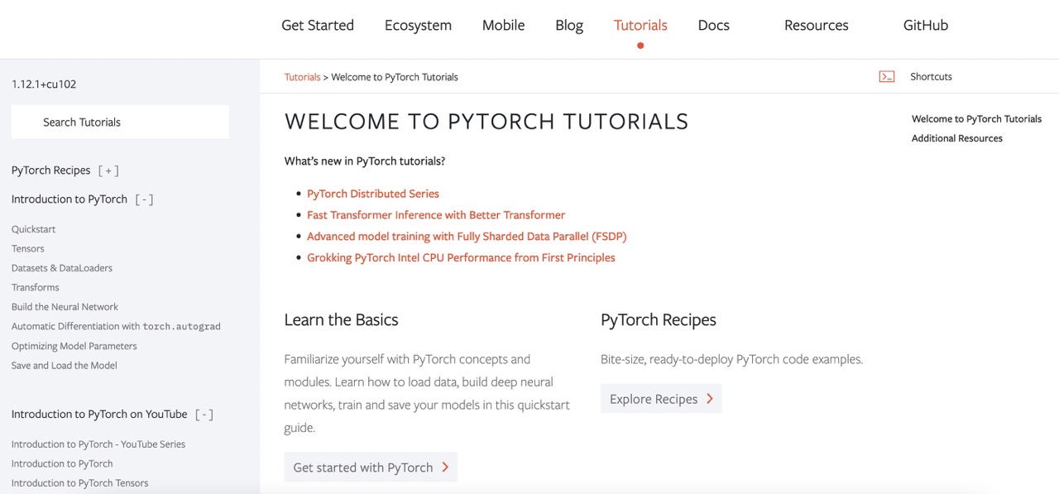1059x494 pixels.
Task: Click the Welcome to PyTorch Tutorials title
Action: click(x=486, y=122)
